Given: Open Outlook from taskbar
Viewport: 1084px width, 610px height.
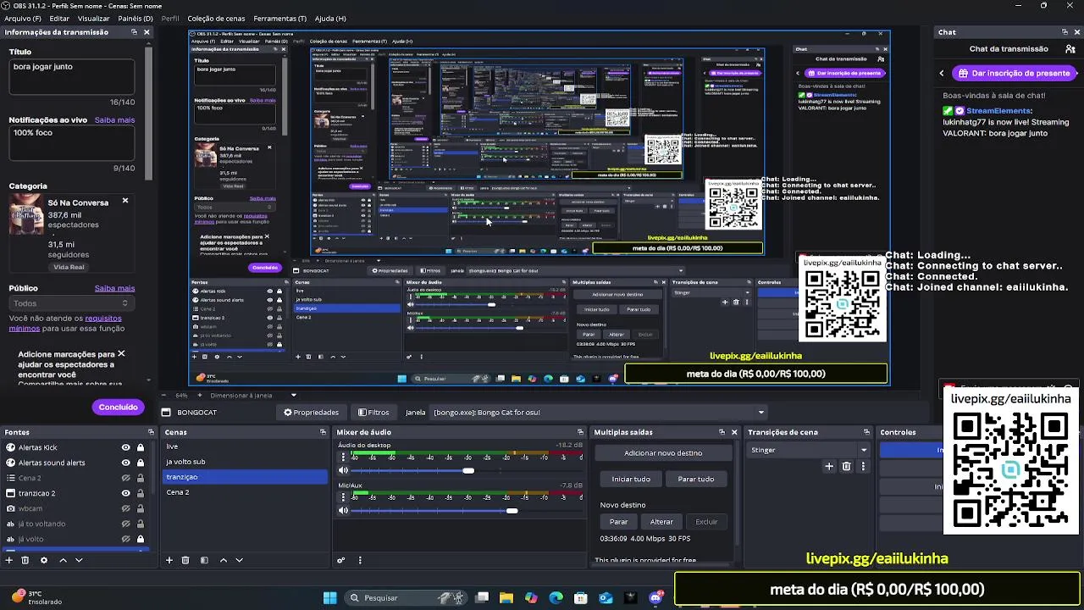Looking at the screenshot, I should (x=606, y=598).
